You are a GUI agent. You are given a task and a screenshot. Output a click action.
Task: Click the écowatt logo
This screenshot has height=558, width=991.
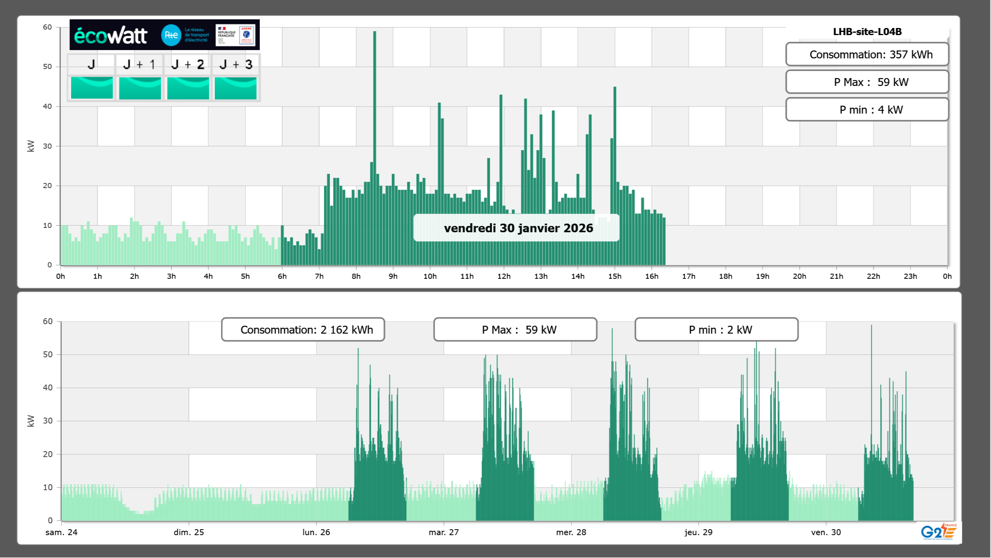111,35
